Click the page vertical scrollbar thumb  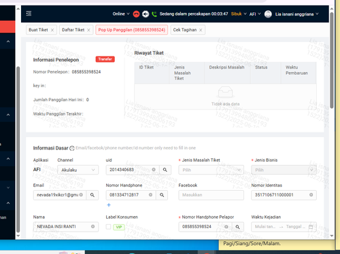point(332,60)
